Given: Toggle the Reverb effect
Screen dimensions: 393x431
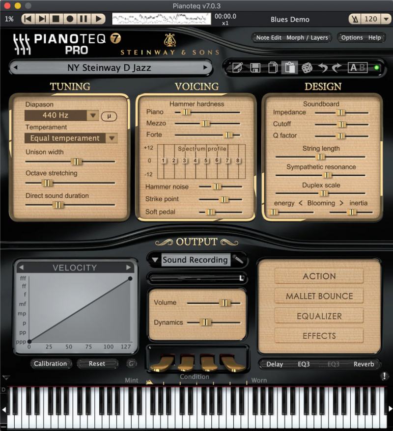Looking at the screenshot, I should [x=364, y=364].
